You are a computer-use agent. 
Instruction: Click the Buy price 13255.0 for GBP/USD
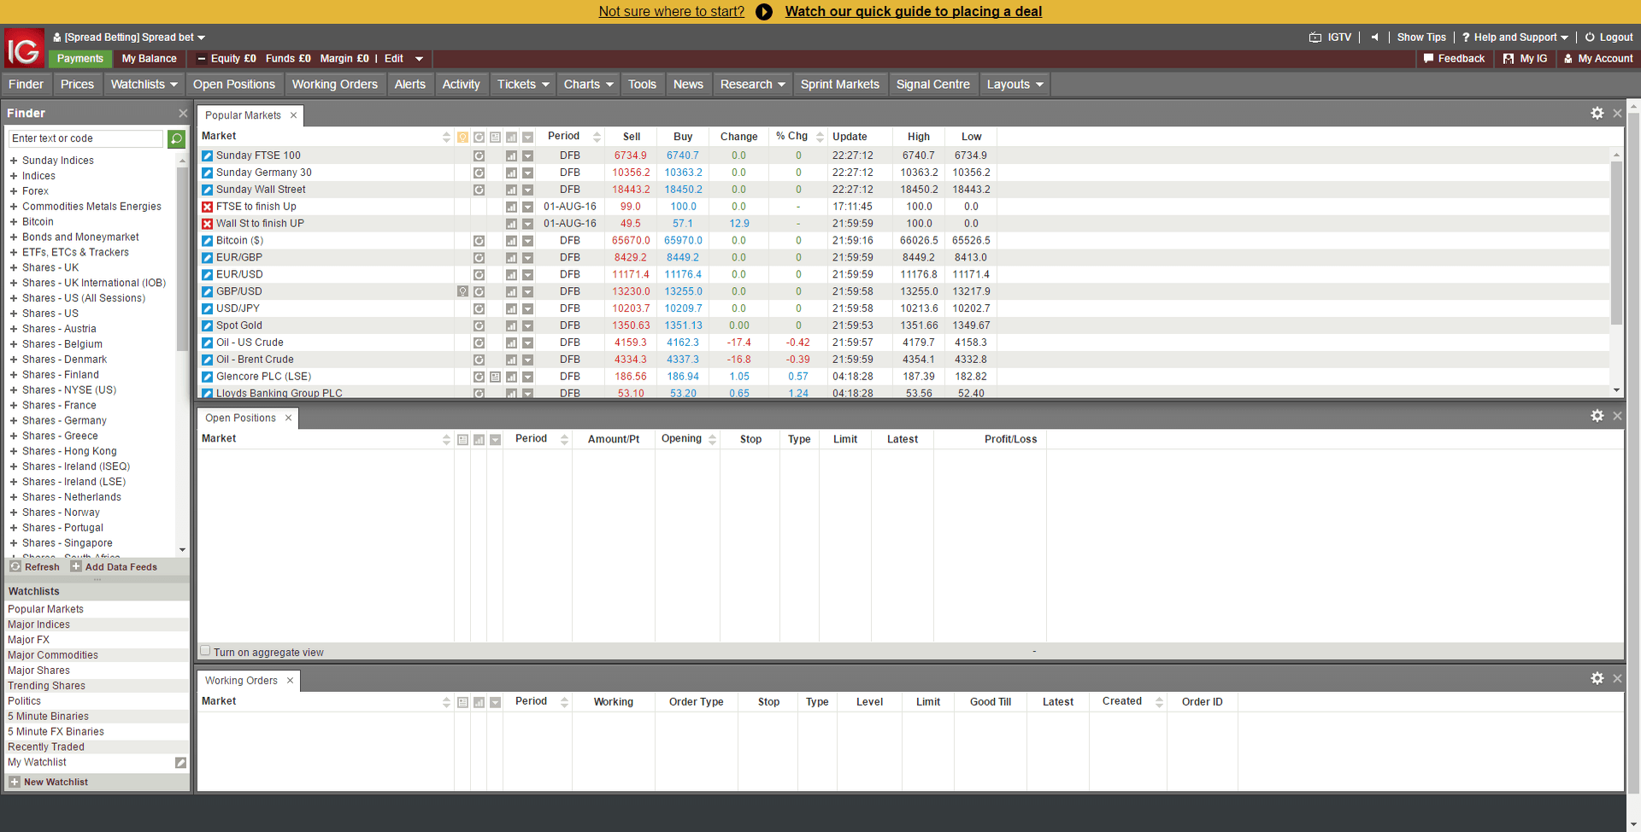click(684, 292)
